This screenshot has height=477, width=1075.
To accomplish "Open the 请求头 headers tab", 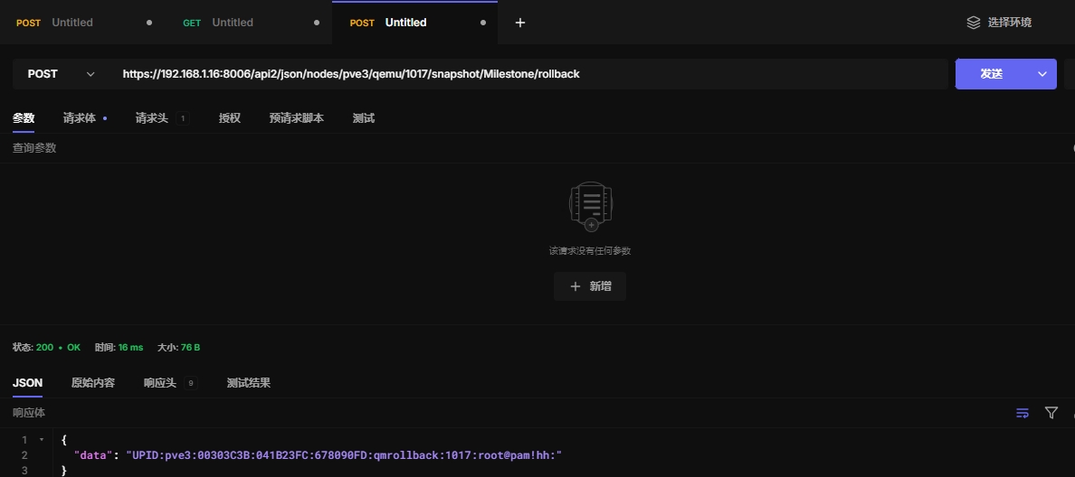I will (152, 118).
